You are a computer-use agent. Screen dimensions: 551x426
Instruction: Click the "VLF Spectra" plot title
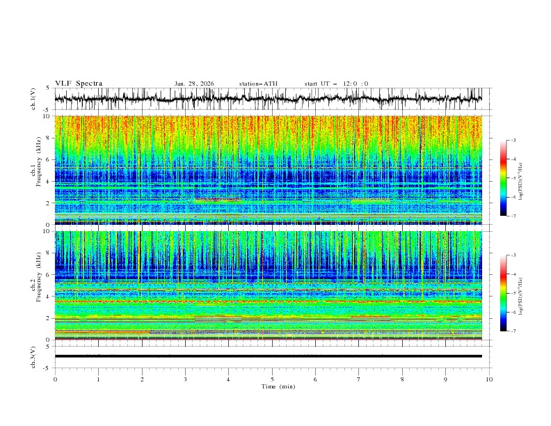79,84
